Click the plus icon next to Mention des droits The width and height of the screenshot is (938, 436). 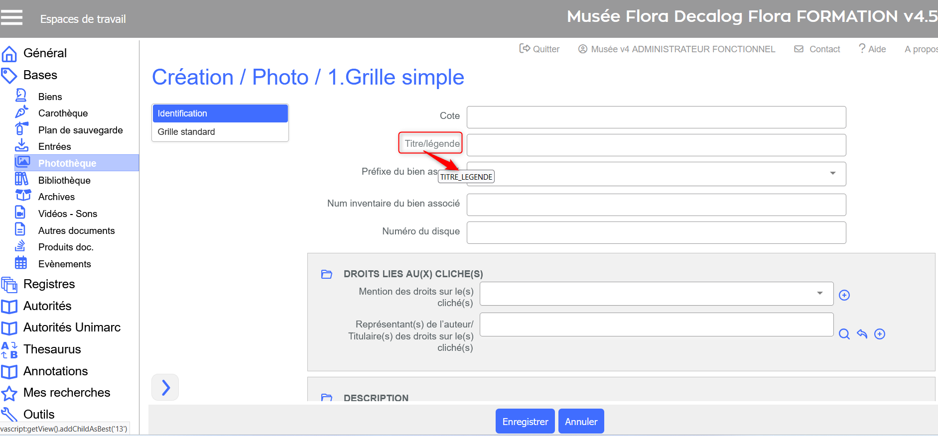click(x=844, y=295)
